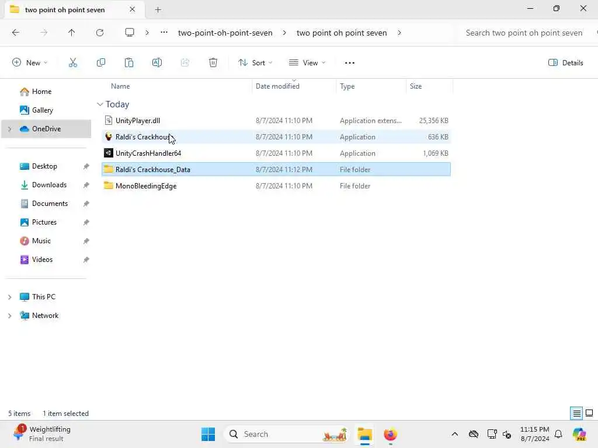Image resolution: width=598 pixels, height=448 pixels.
Task: Click the Share icon in toolbar
Action: (185, 63)
